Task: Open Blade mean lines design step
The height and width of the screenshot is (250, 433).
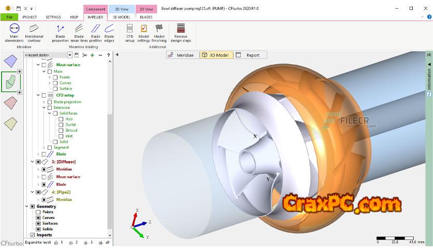Action: (79, 33)
